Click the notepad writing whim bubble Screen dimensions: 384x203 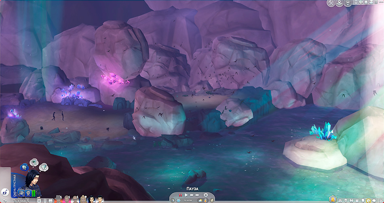coord(44,167)
